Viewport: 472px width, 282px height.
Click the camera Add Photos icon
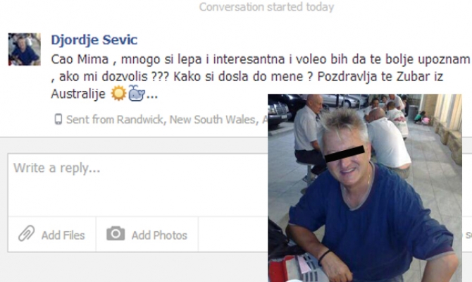coord(116,233)
